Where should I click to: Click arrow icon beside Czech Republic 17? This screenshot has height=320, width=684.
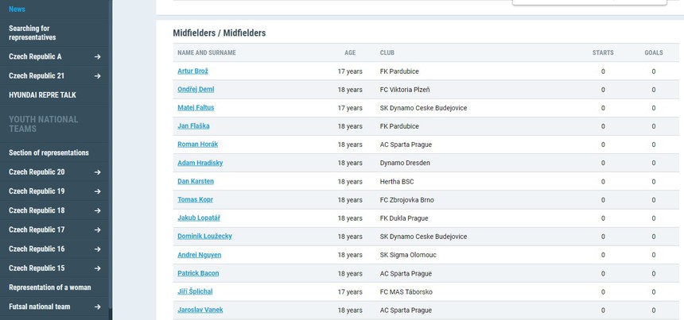(97, 230)
